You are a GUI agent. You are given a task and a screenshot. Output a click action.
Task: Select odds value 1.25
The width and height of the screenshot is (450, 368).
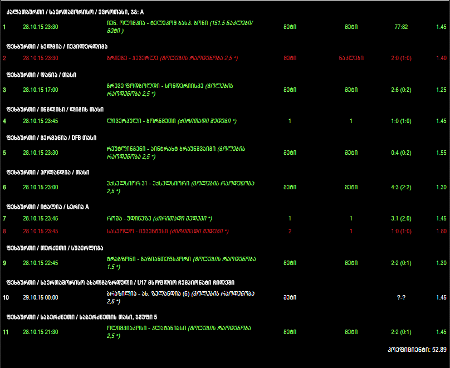[x=441, y=90]
